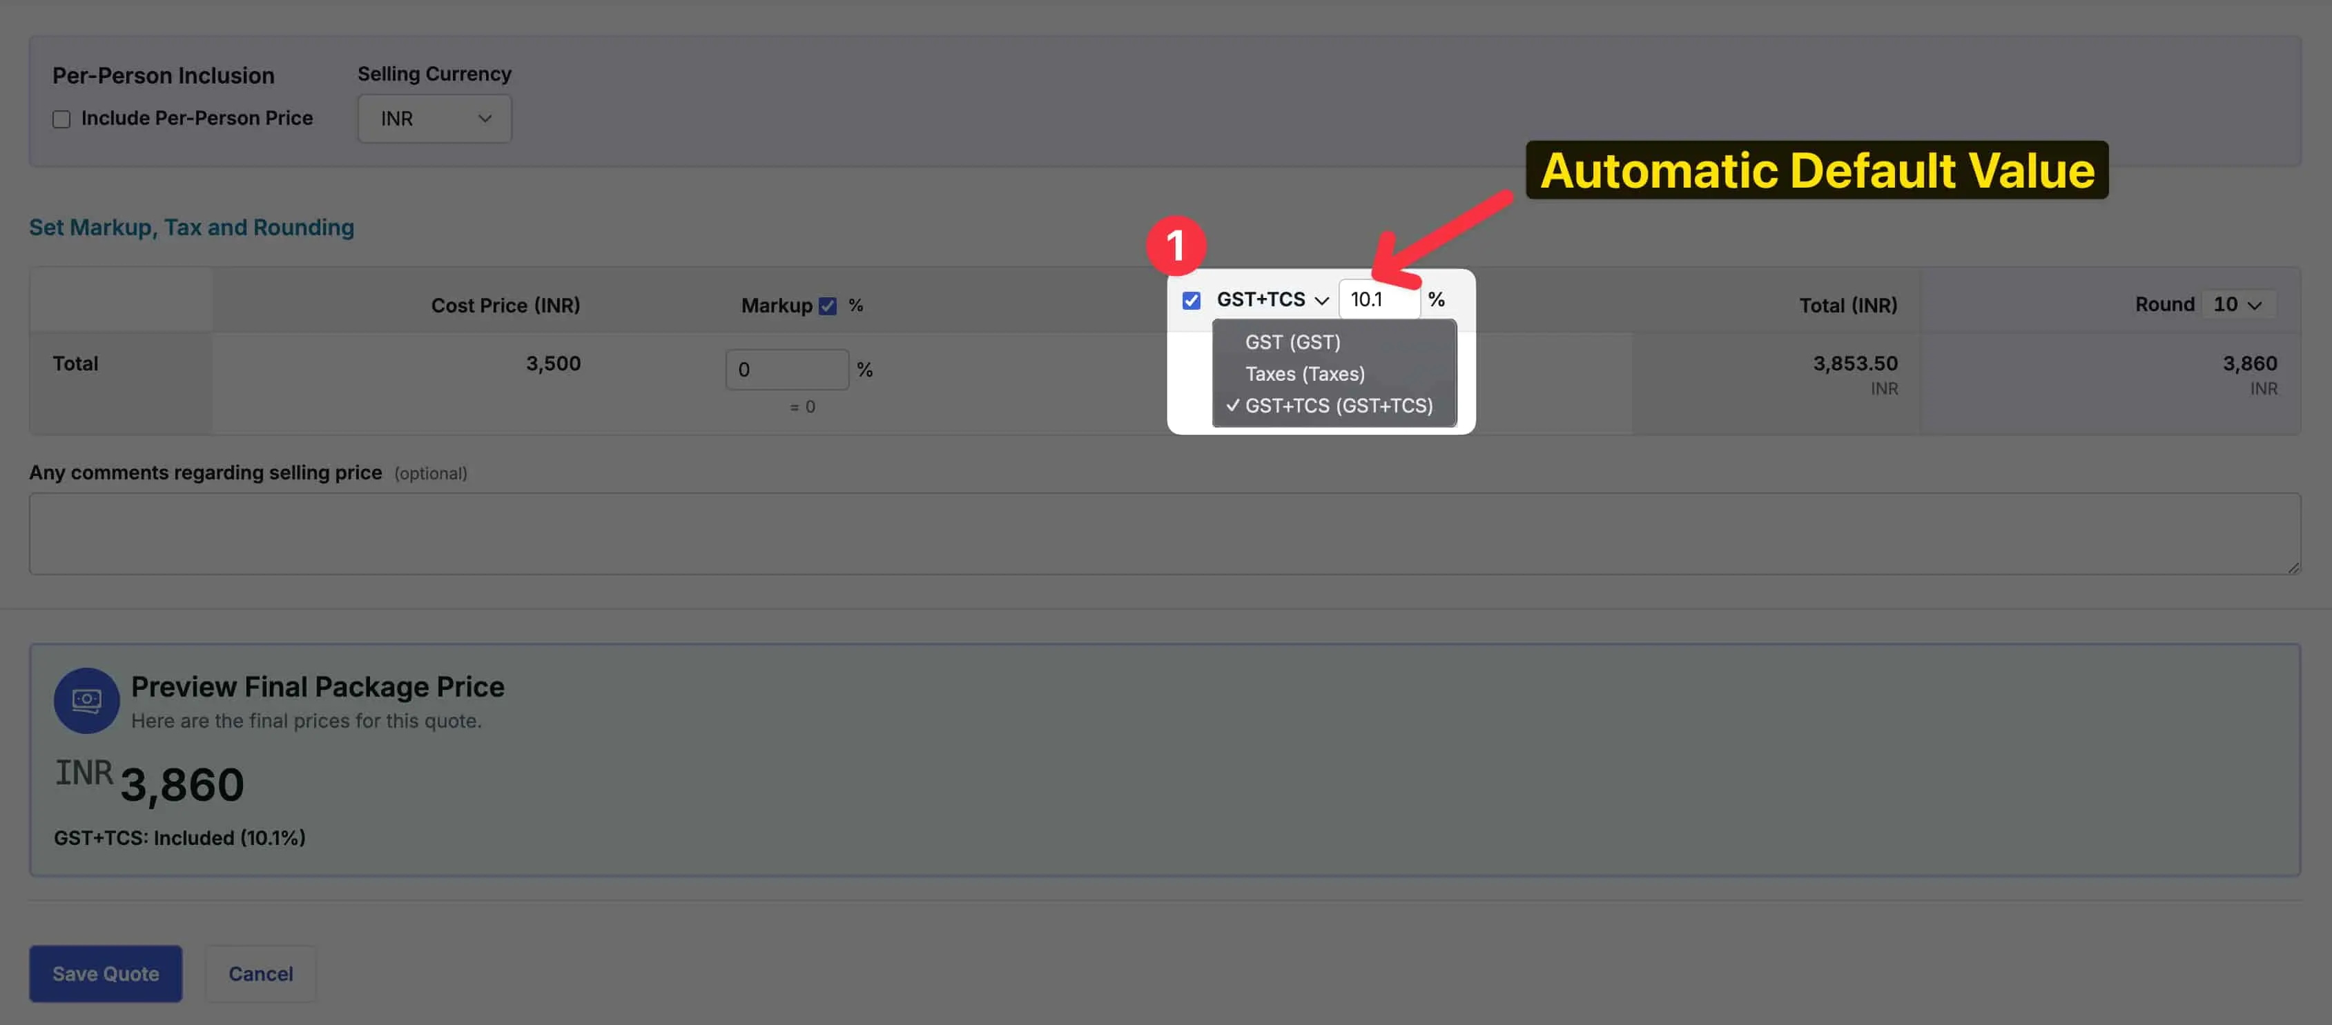Viewport: 2332px width, 1025px height.
Task: Select GST (GST) from tax options
Action: [1292, 341]
